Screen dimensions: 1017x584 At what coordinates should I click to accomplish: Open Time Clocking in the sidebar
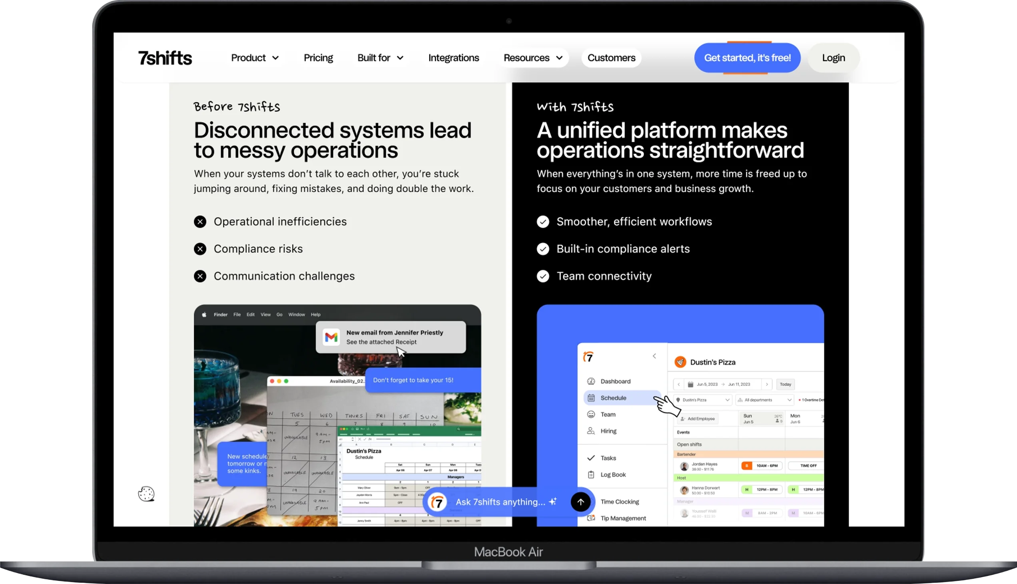[620, 501]
